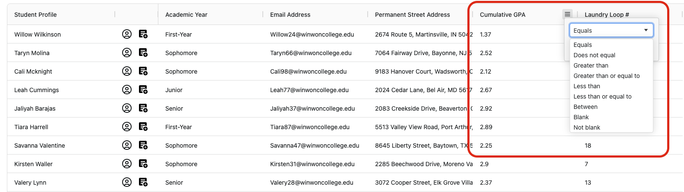Open Willow Wilkinson's profile icon

pos(127,34)
